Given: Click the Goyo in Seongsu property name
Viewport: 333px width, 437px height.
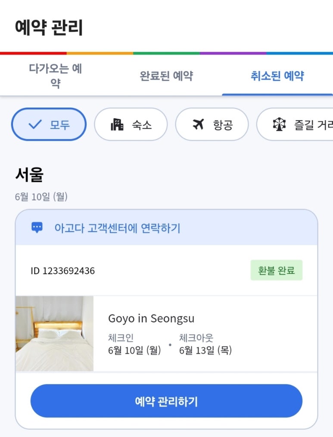Looking at the screenshot, I should [151, 319].
